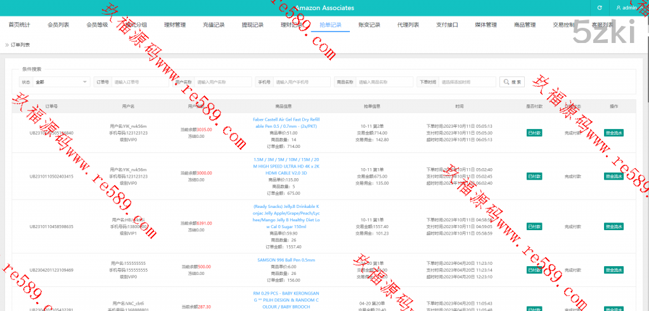Open the 支付接口 tab

click(x=447, y=25)
